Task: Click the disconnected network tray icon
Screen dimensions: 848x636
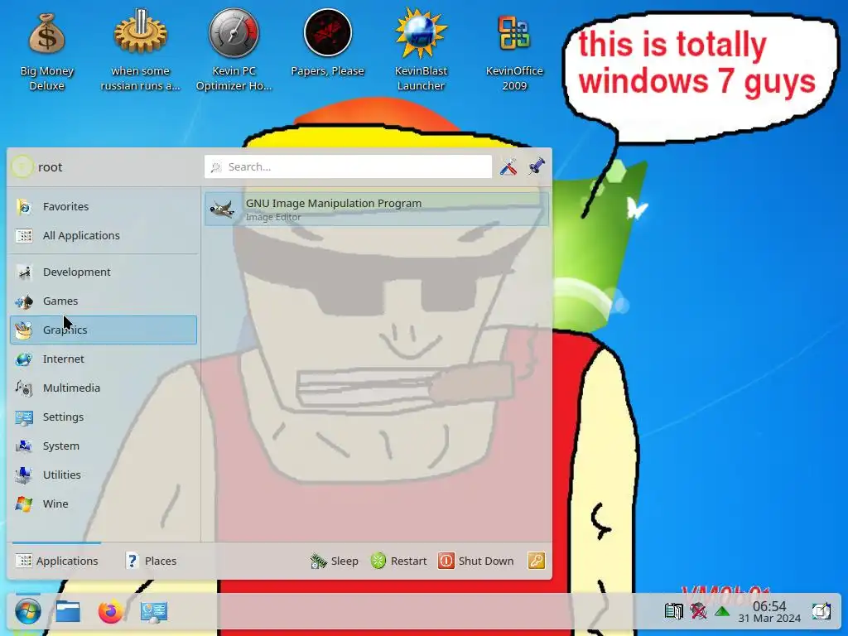Action: [698, 612]
